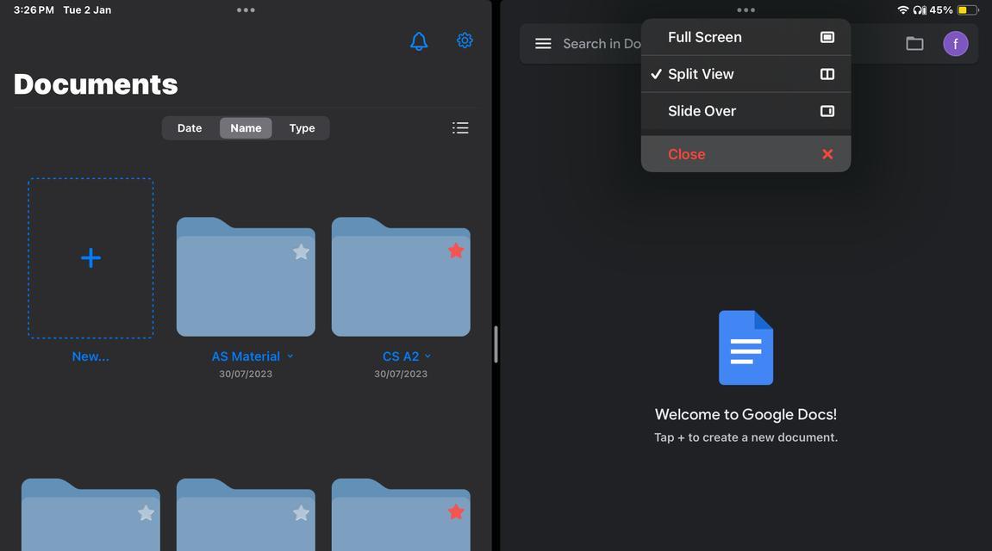Screen dimensions: 992x551
Task: Open the partly visible folder under AS Material
Action: point(246,514)
